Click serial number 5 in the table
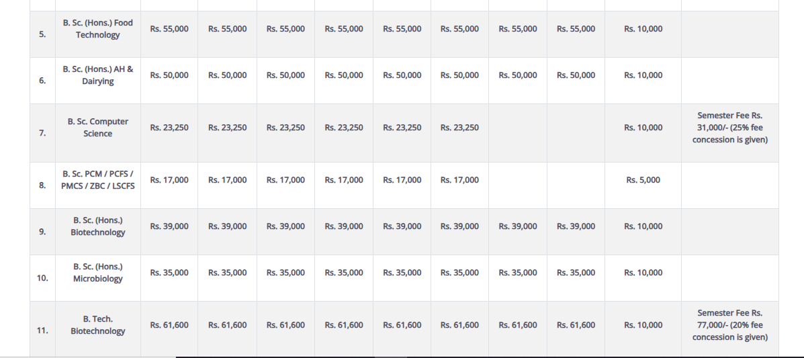The height and width of the screenshot is (358, 804). [42, 35]
